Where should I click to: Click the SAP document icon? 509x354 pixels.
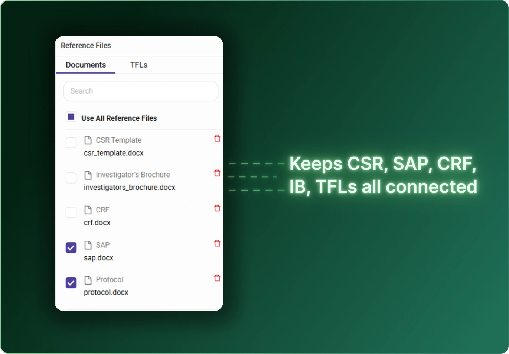[x=88, y=245]
